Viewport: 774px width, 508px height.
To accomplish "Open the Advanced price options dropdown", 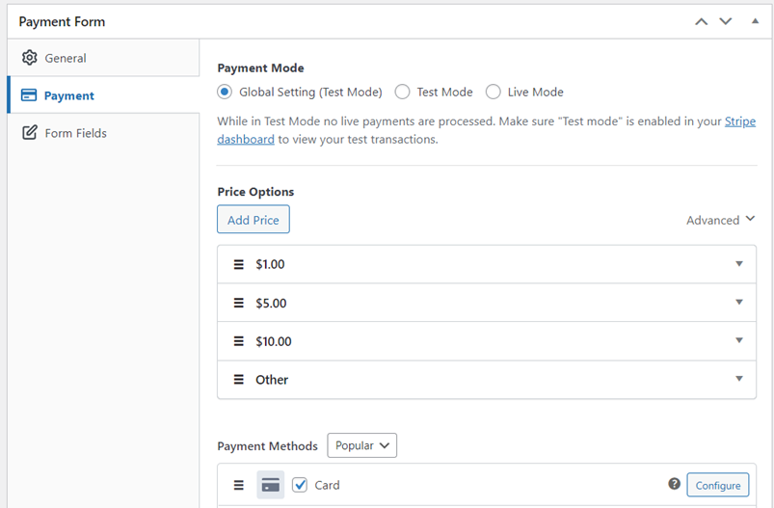I will (x=721, y=220).
